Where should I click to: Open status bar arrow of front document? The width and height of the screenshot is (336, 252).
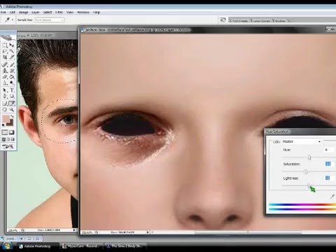148,232
